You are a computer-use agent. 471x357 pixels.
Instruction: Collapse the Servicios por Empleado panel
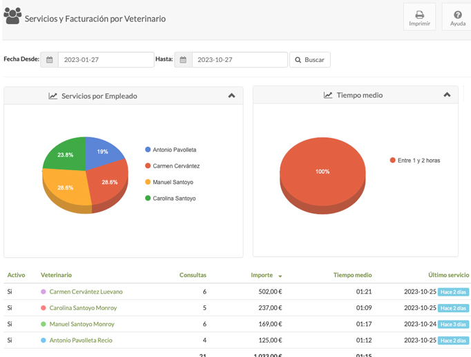pos(231,96)
